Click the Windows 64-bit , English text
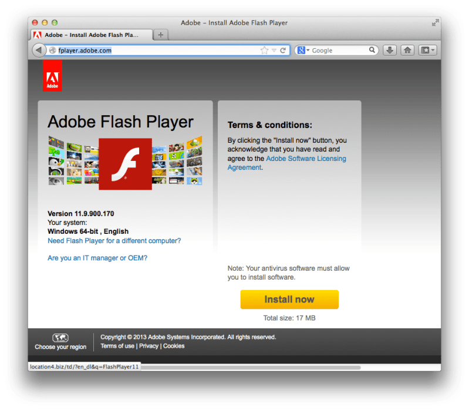469x410 pixels. 88,231
